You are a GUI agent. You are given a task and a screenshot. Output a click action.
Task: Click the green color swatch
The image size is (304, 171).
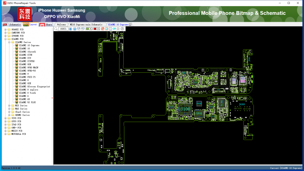point(88,29)
